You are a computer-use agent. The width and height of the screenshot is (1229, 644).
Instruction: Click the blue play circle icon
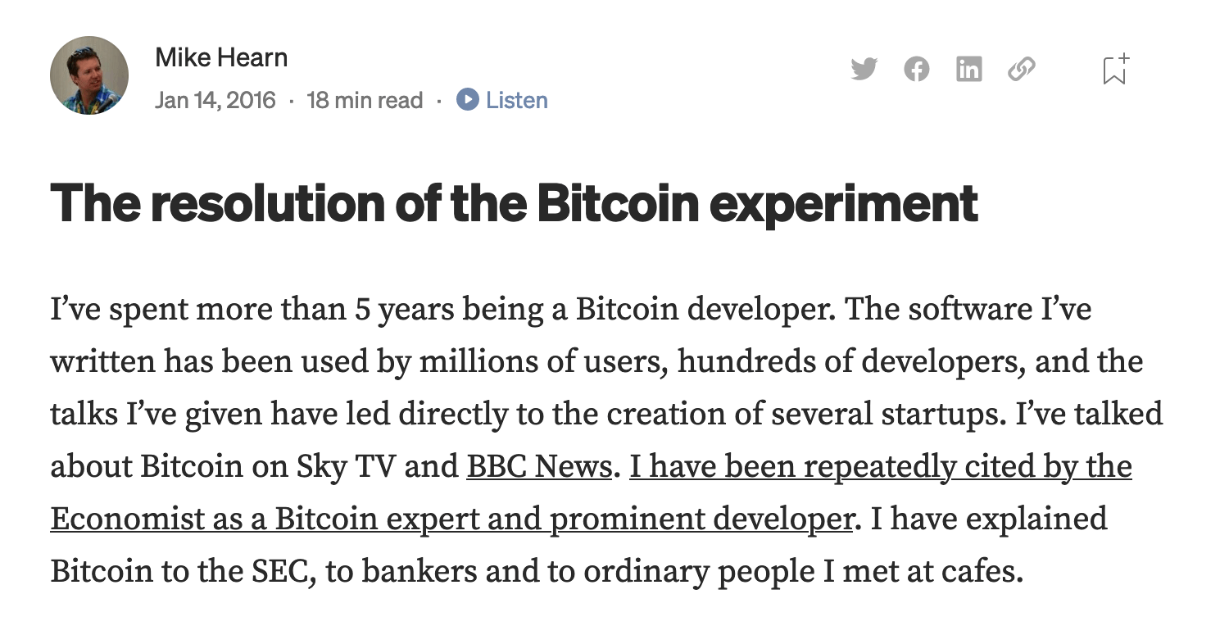coord(467,100)
